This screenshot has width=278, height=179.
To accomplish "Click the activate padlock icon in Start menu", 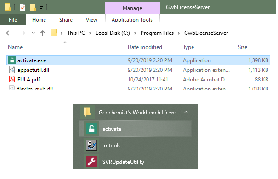I will click(91, 129).
